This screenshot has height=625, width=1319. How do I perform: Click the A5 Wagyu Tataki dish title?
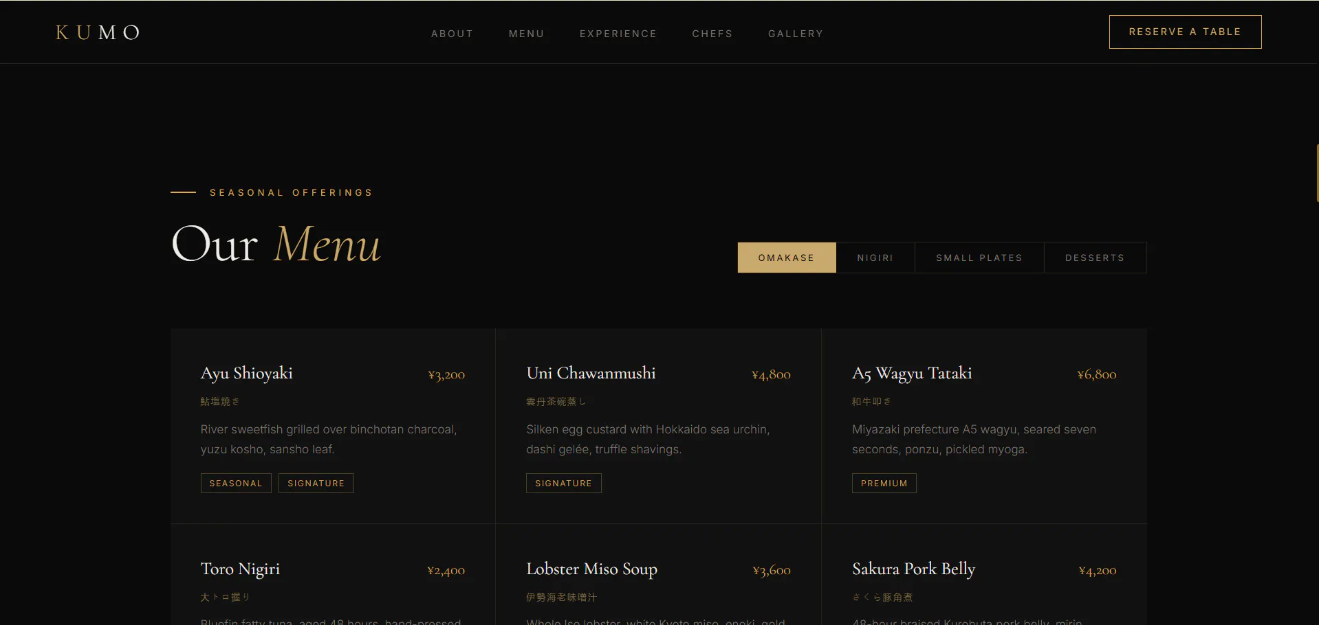(912, 373)
